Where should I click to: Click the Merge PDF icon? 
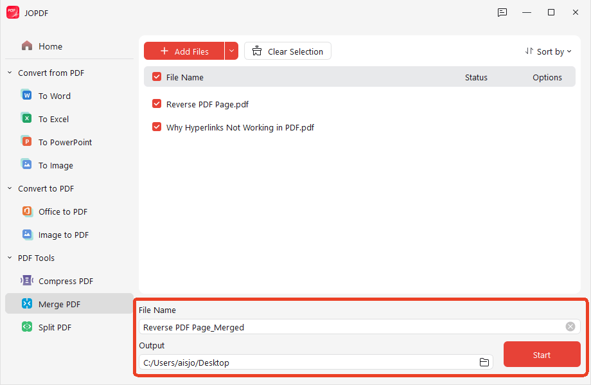[27, 303]
